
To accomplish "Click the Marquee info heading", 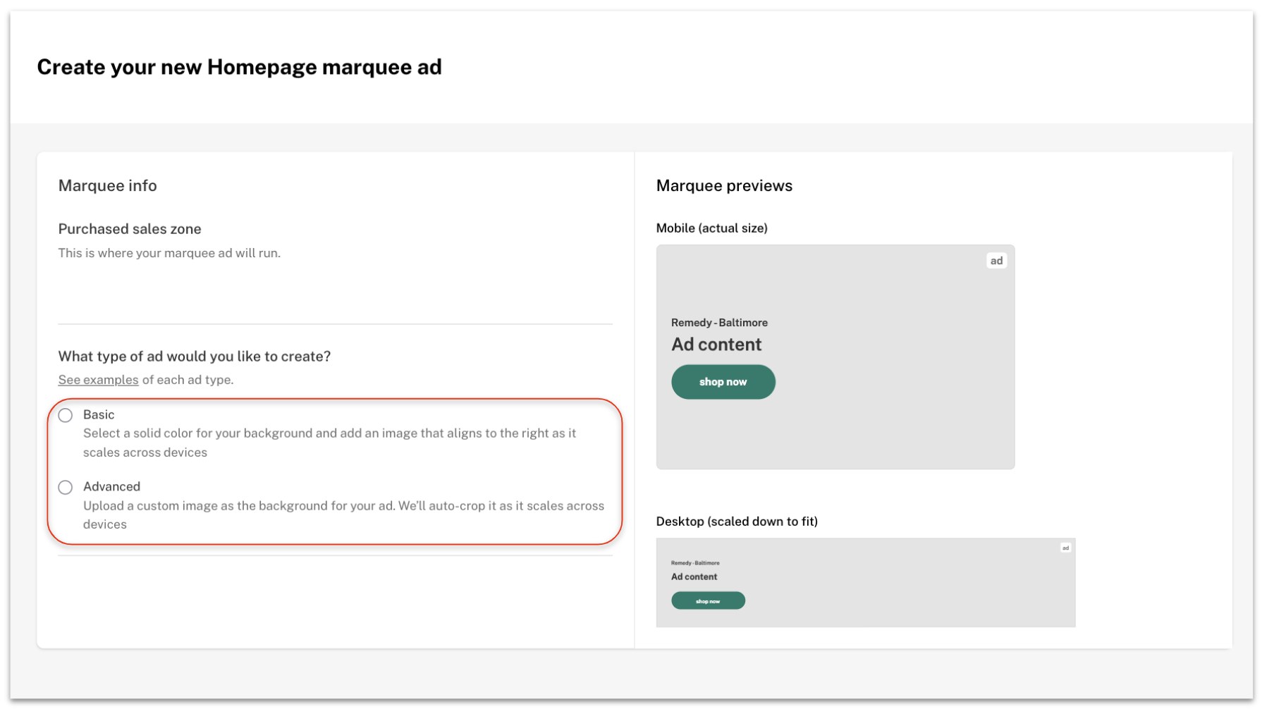I will (x=107, y=186).
